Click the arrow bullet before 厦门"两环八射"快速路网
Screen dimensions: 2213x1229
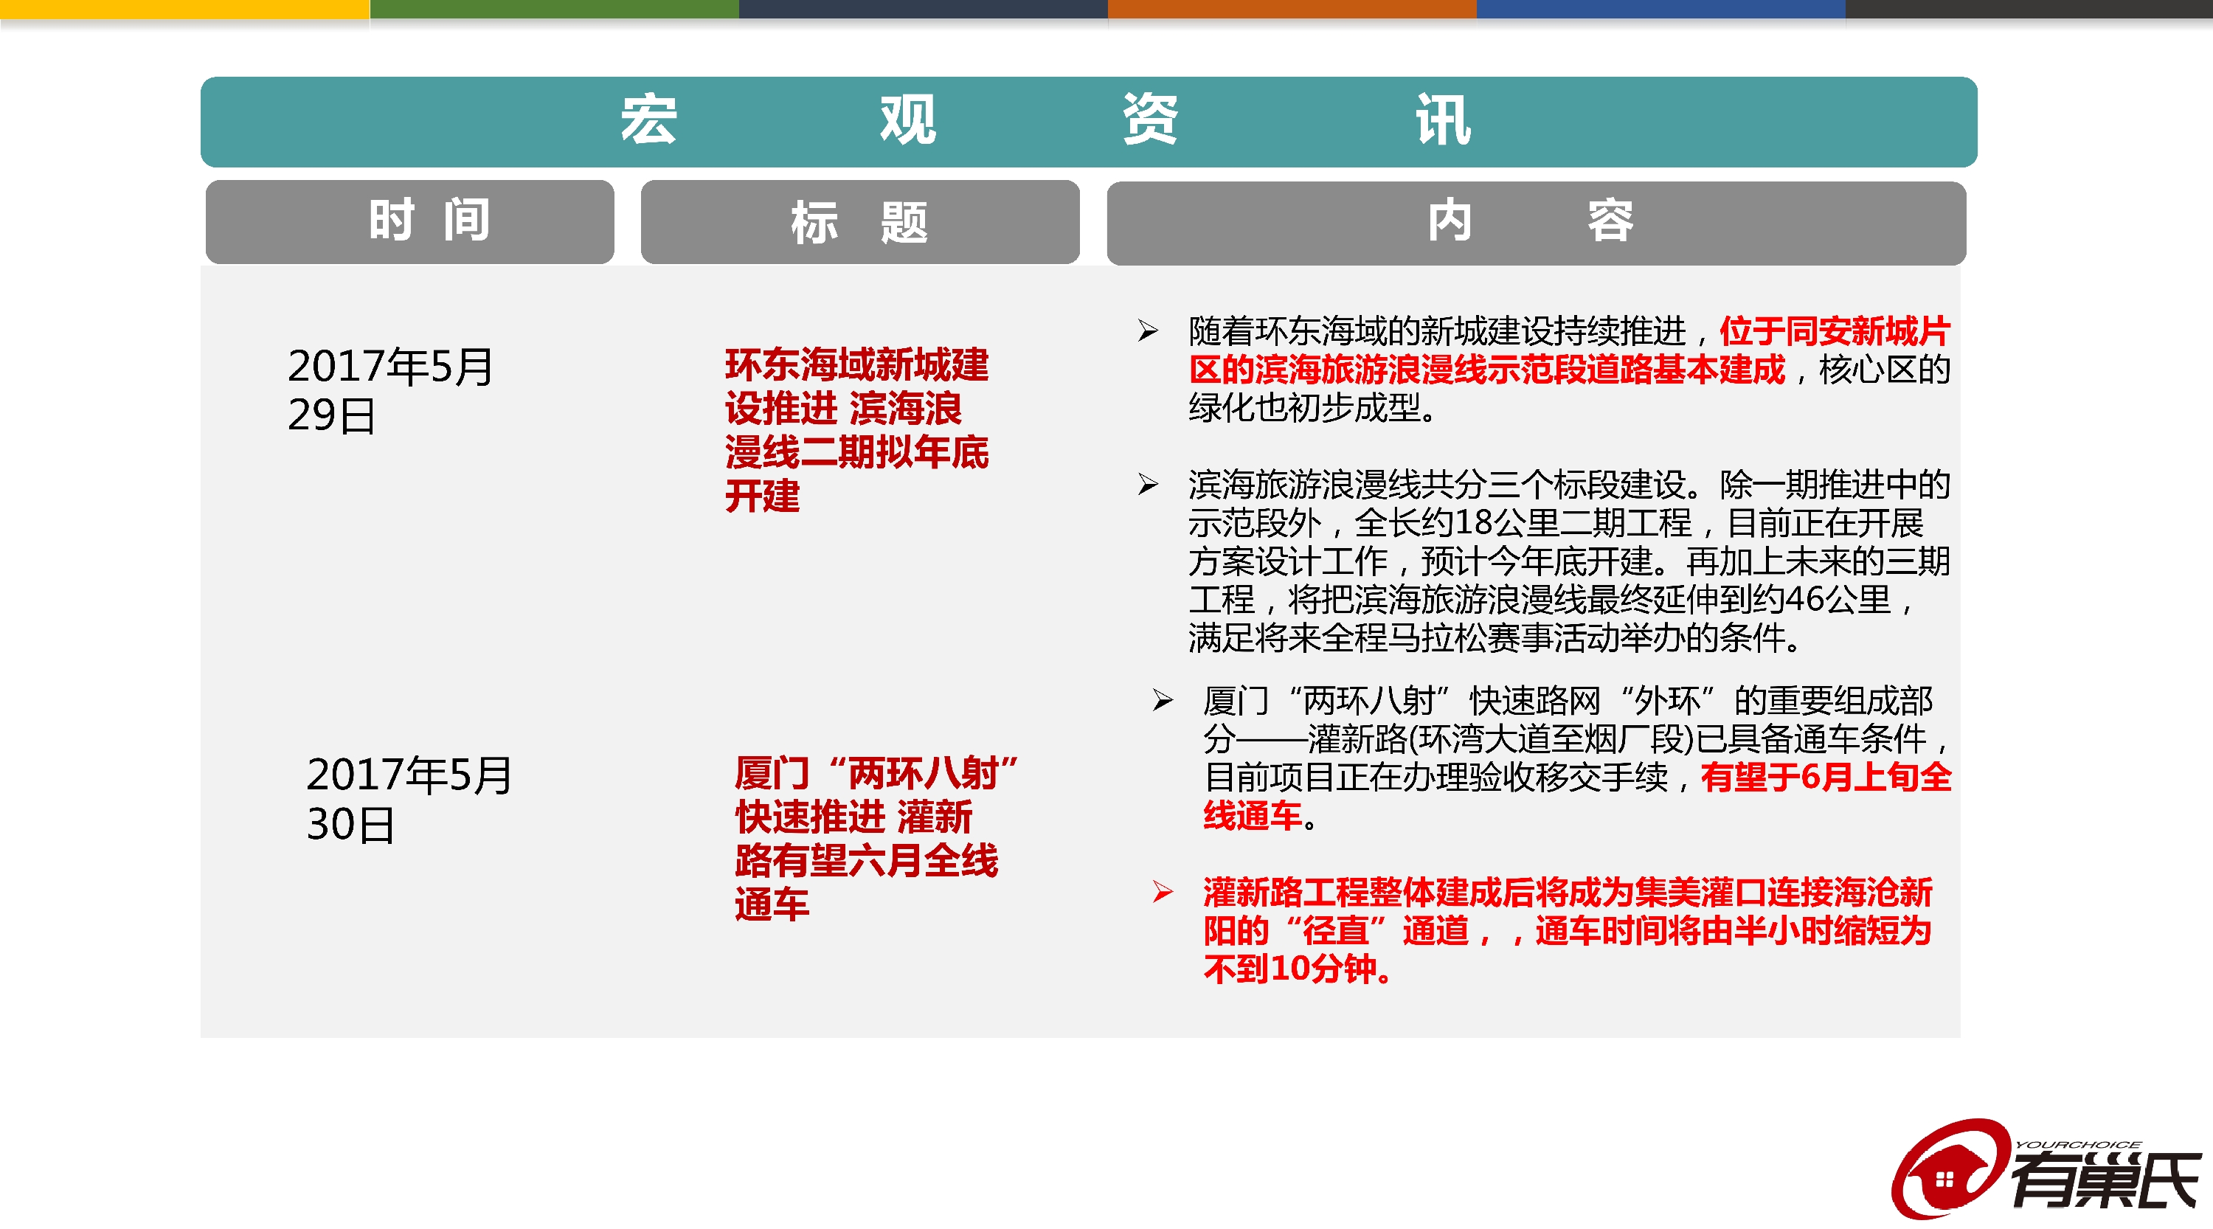(1163, 700)
